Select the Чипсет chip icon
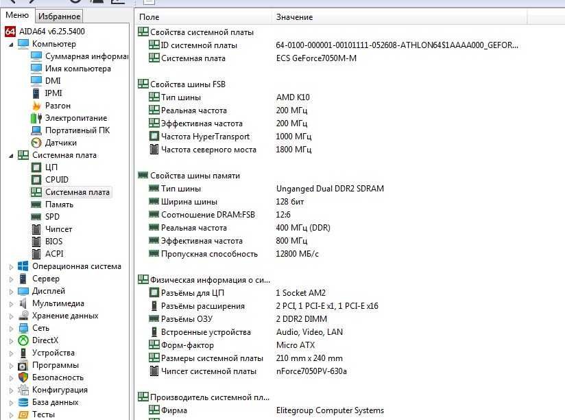 tap(36, 229)
